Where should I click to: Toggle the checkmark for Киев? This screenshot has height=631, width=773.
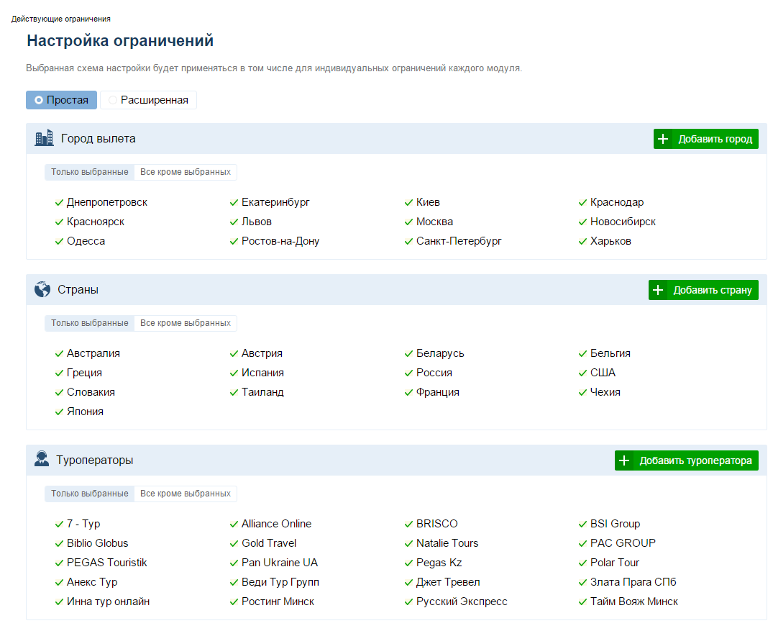point(408,203)
